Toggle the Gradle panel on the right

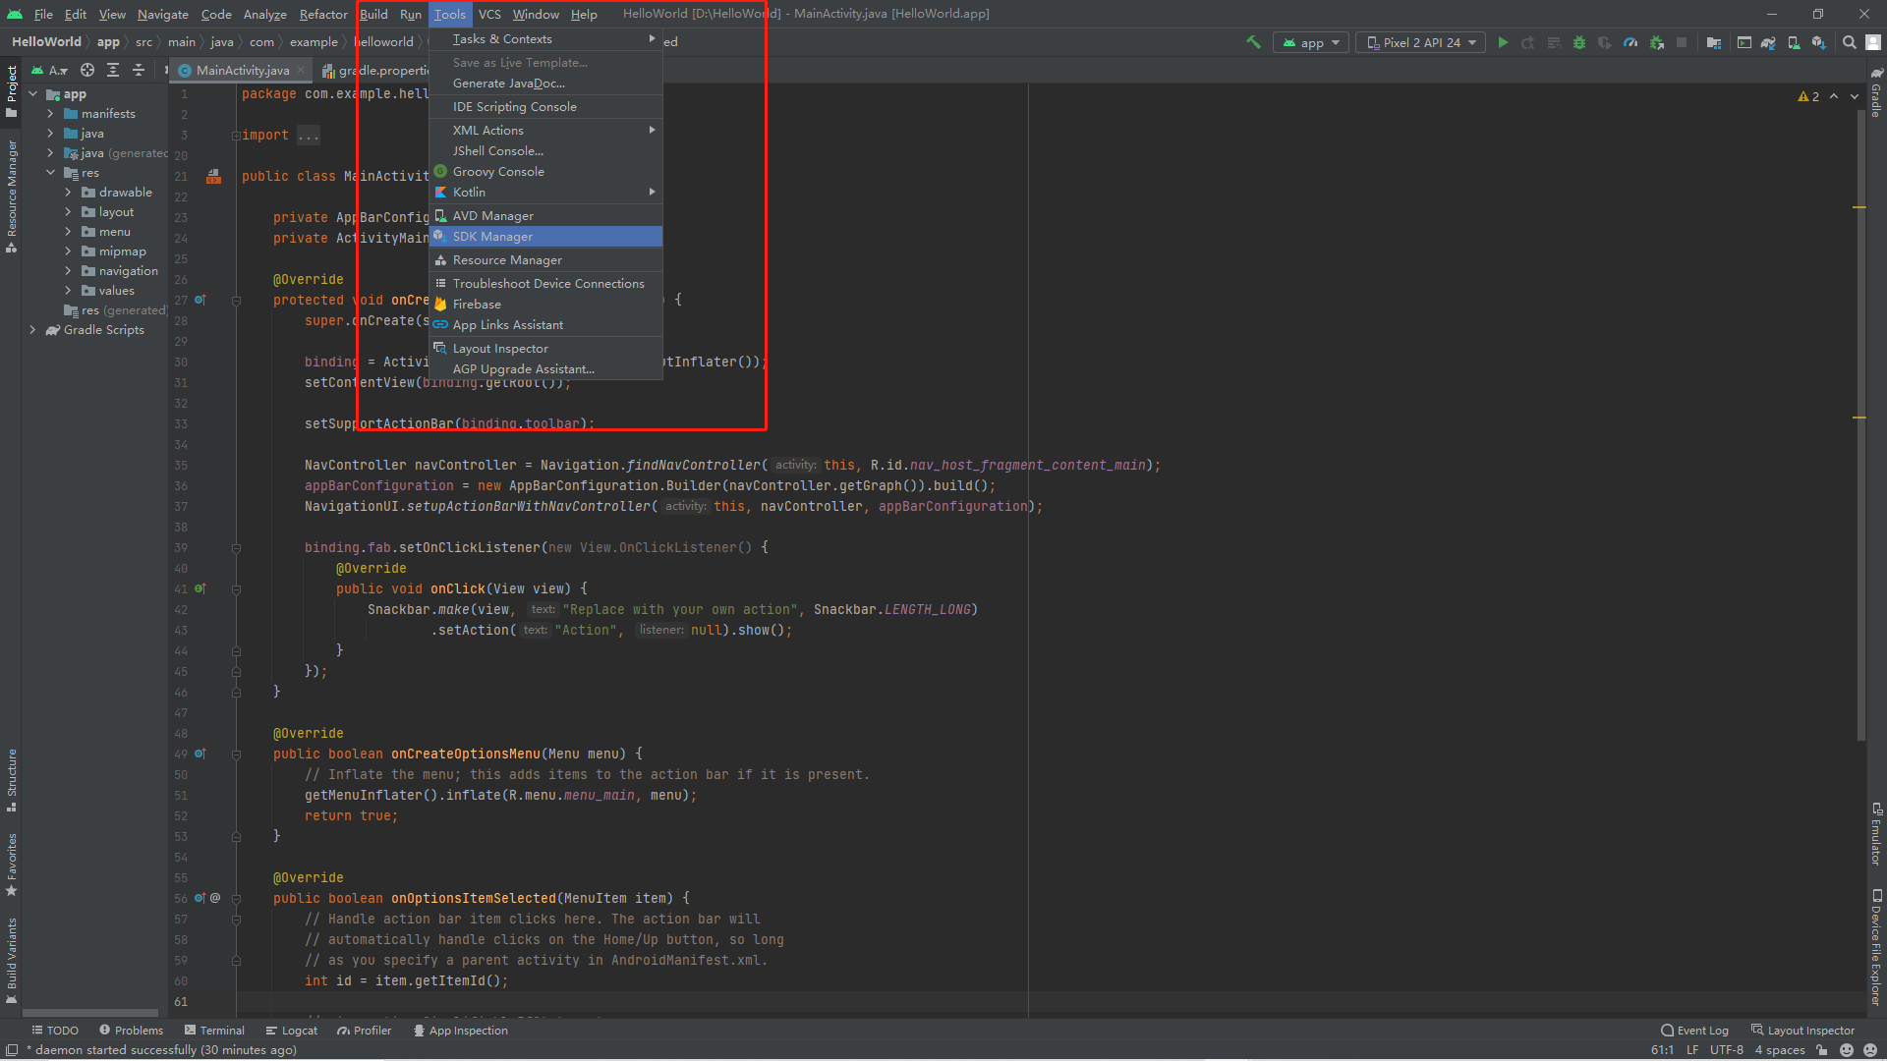(x=1875, y=93)
